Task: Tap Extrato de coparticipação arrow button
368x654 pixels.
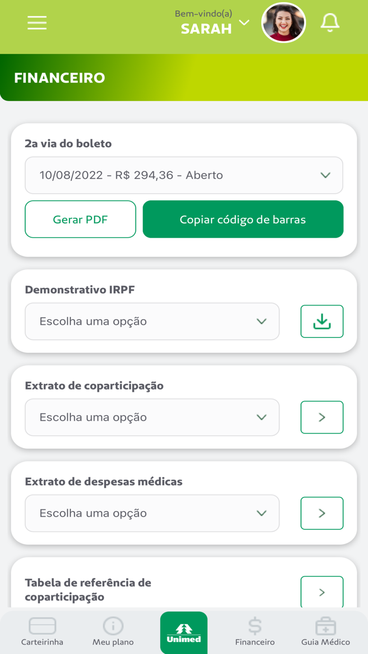Action: [x=322, y=417]
